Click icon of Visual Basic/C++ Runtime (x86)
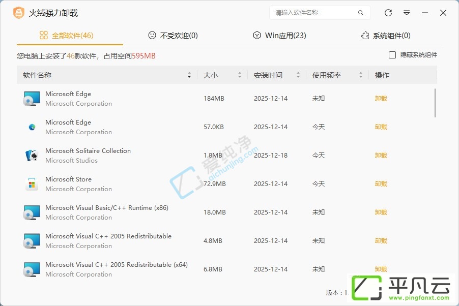Image resolution: width=459 pixels, height=306 pixels. 32,212
